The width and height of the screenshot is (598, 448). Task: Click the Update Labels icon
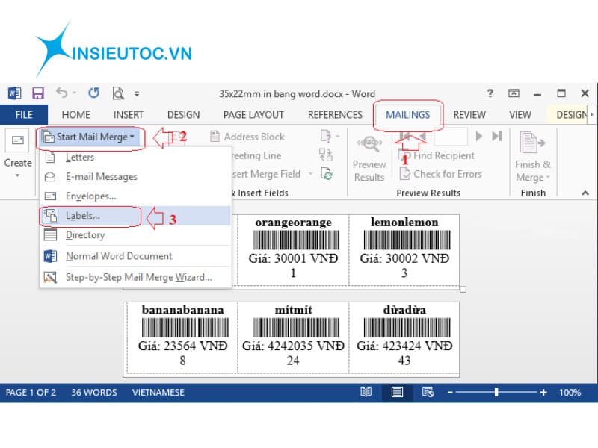click(326, 173)
